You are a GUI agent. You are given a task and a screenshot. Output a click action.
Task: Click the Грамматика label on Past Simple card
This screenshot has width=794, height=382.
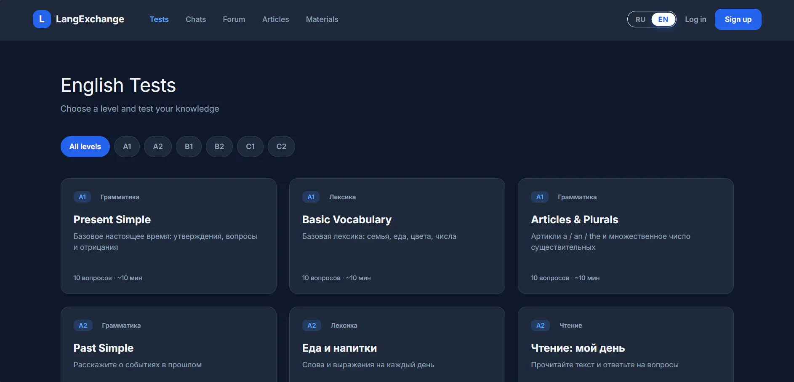click(x=121, y=326)
